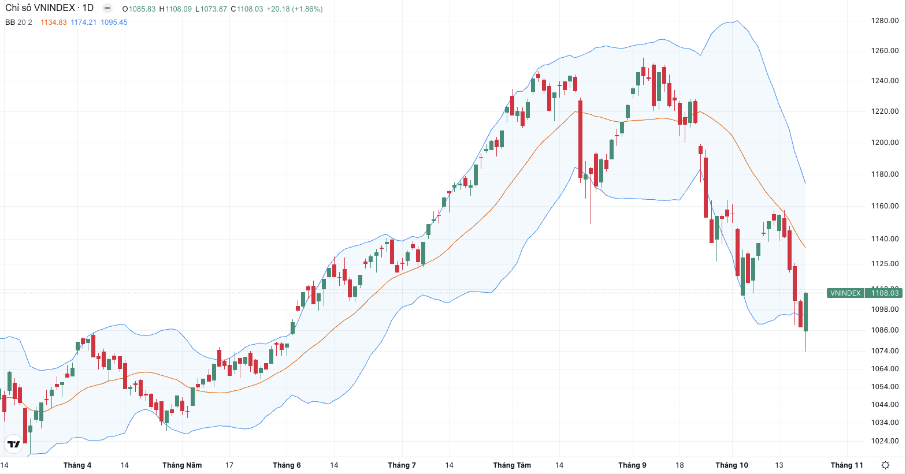Screen dimensions: 906x474
Task: Click the 1220.00 price axis label
Action: 885,111
